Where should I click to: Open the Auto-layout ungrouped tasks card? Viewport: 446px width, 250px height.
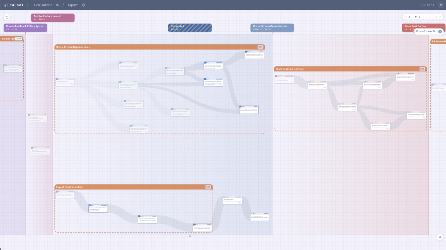260,217
